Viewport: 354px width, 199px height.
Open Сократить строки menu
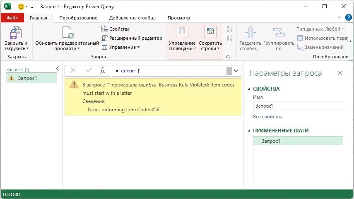pyautogui.click(x=210, y=41)
